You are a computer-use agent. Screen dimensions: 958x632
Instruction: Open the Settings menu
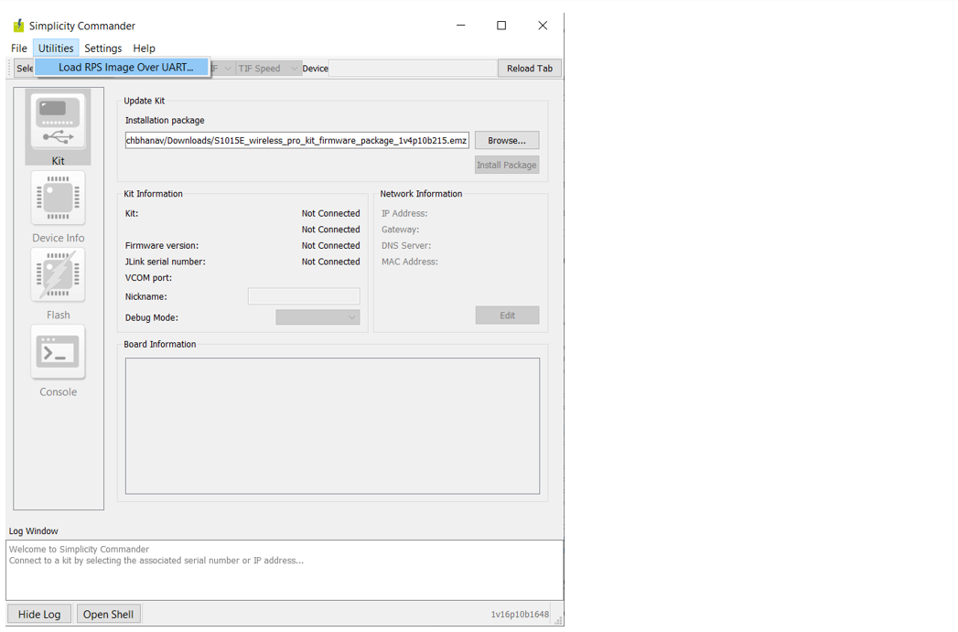tap(102, 48)
